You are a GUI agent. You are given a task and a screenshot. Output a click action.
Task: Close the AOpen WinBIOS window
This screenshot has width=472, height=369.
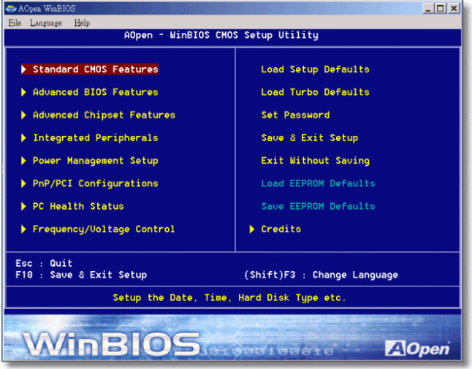454,8
